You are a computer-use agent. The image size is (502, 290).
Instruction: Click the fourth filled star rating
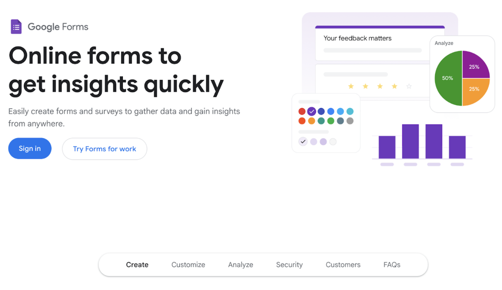point(394,86)
